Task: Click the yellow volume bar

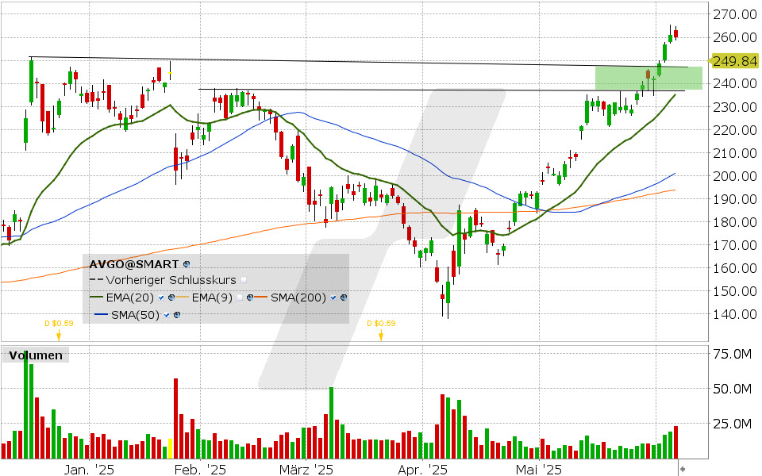Action: pos(170,448)
